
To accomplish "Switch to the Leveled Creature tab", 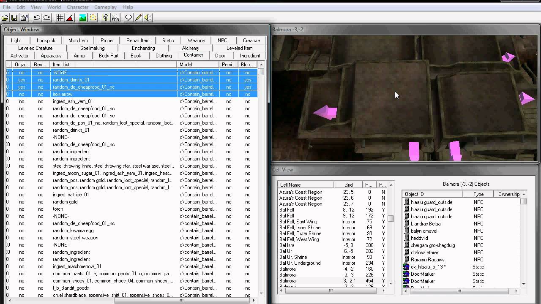I will click(36, 48).
